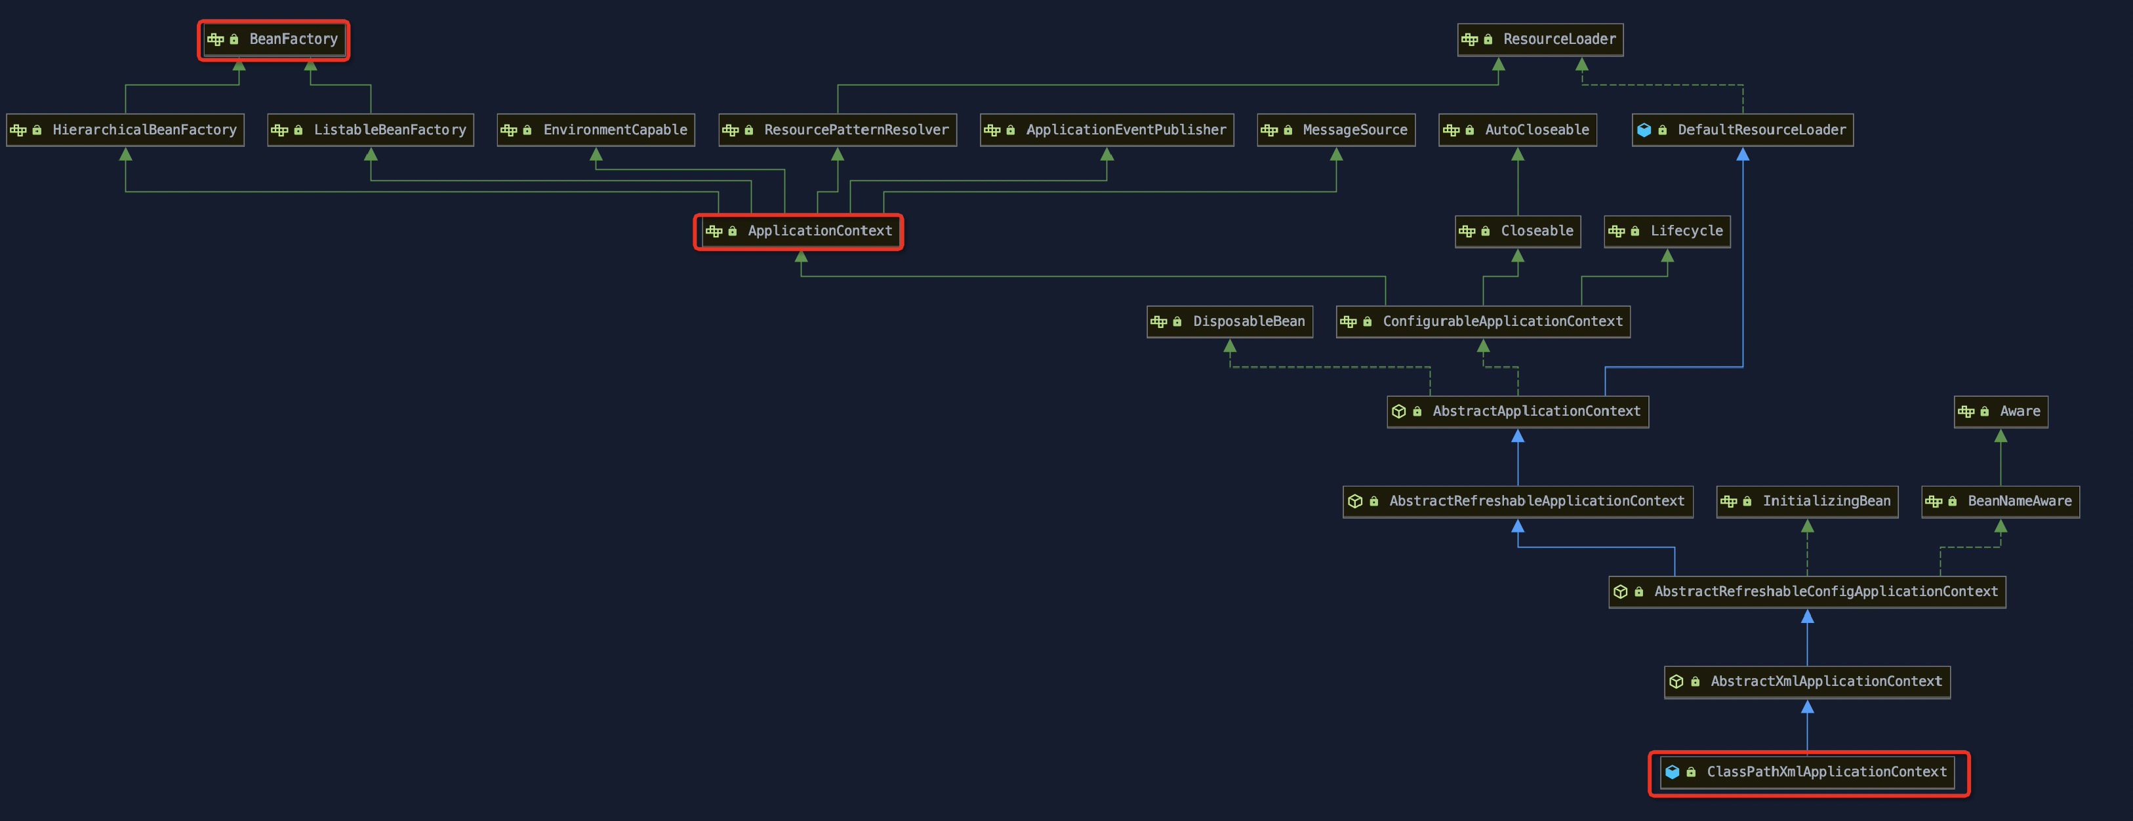Click the ApplicationEventPublisher node
2133x821 pixels.
pyautogui.click(x=1107, y=130)
